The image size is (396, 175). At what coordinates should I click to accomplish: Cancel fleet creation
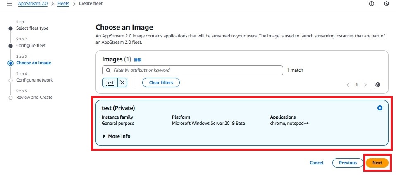[317, 163]
